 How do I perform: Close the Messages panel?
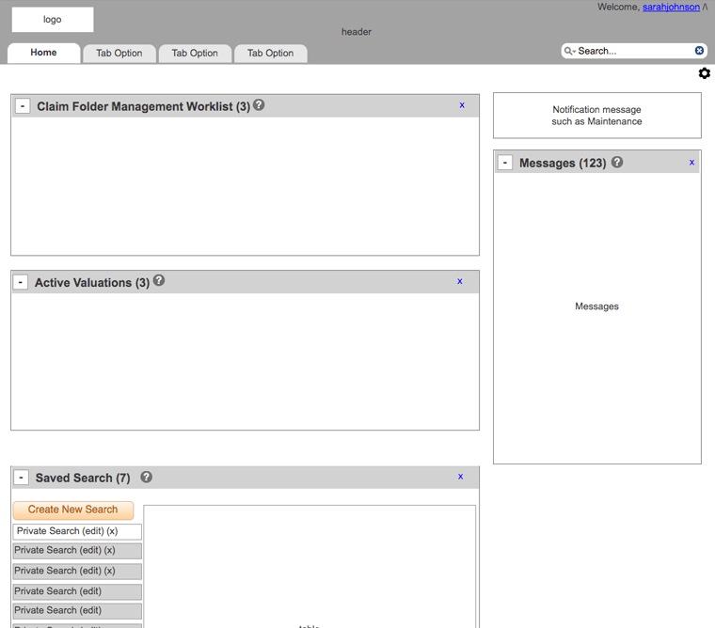click(x=691, y=163)
